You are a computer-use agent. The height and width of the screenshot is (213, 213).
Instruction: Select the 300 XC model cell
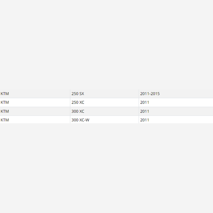coord(104,111)
